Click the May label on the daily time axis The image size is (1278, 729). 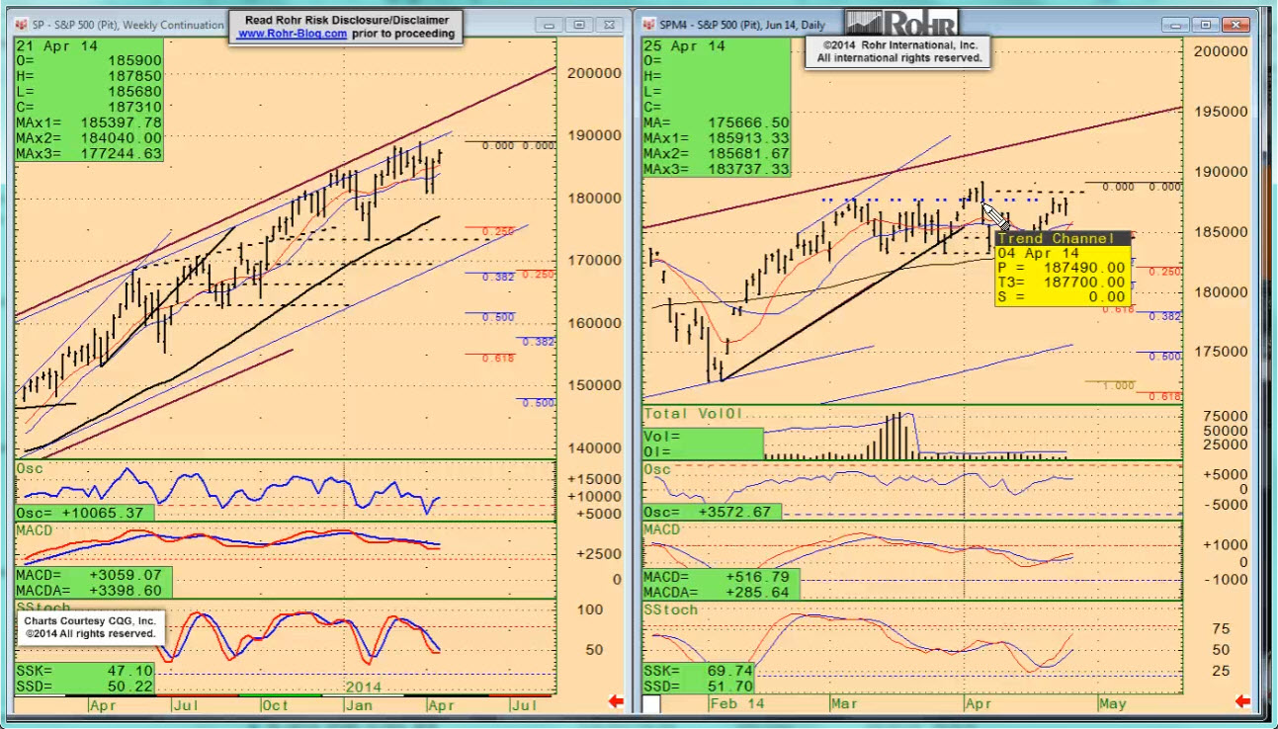[1112, 704]
